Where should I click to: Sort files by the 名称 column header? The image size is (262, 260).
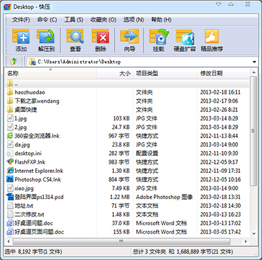(50, 73)
